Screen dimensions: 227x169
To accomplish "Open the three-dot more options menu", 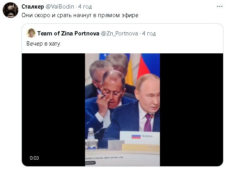I will coord(220,7).
